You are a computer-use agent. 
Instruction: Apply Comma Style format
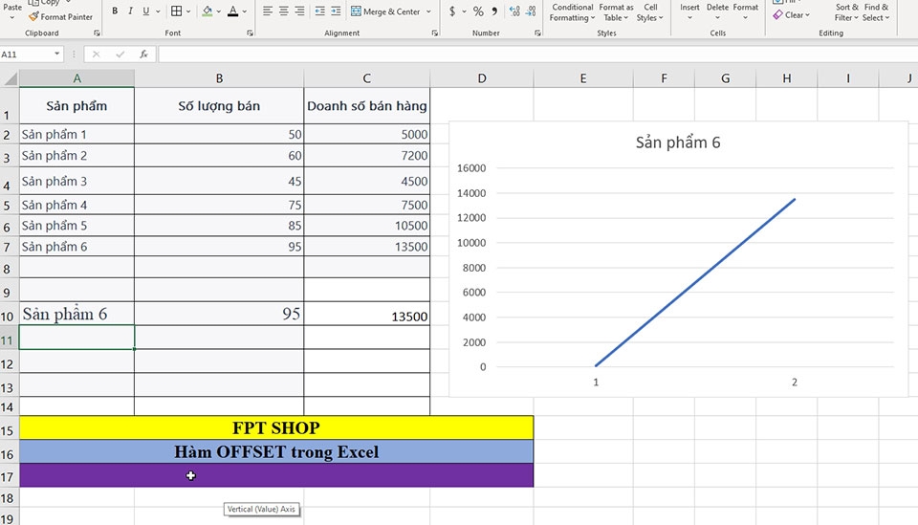[x=494, y=11]
